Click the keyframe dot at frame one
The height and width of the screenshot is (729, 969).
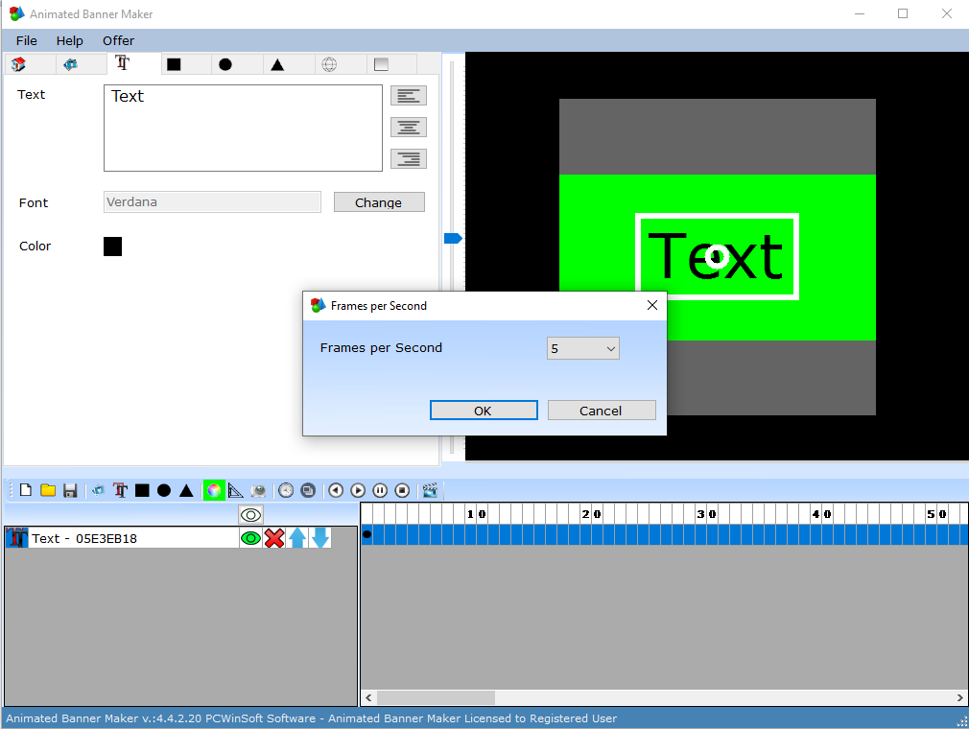click(x=367, y=534)
